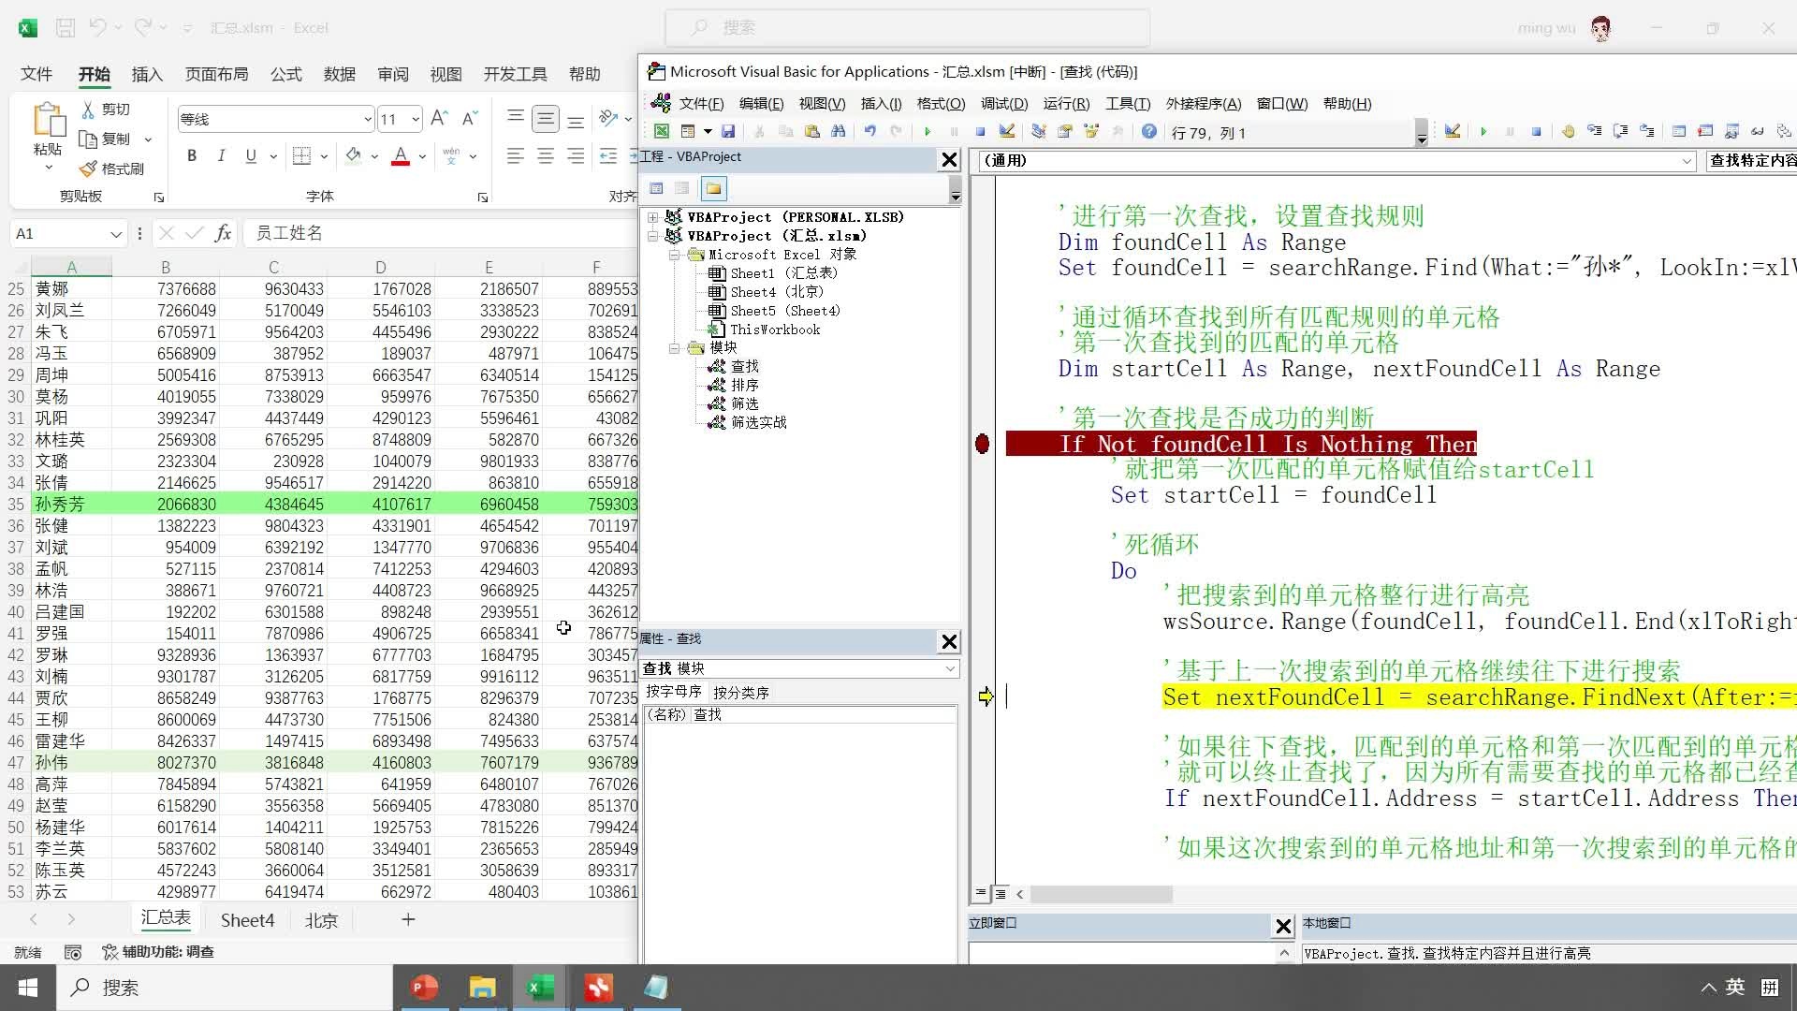Expand VBAProject (PERSONAL.XLSB) node
Image resolution: width=1797 pixels, height=1011 pixels.
point(652,217)
